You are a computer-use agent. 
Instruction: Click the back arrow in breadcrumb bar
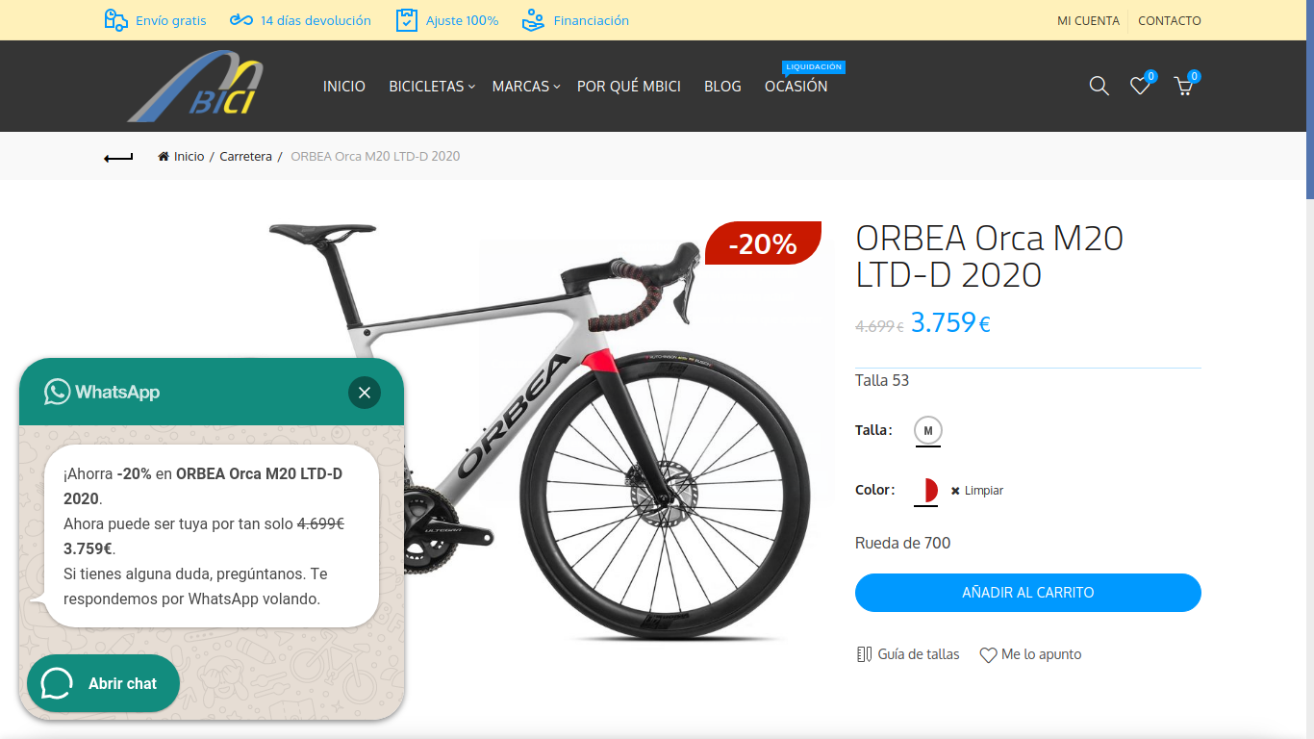pos(118,157)
